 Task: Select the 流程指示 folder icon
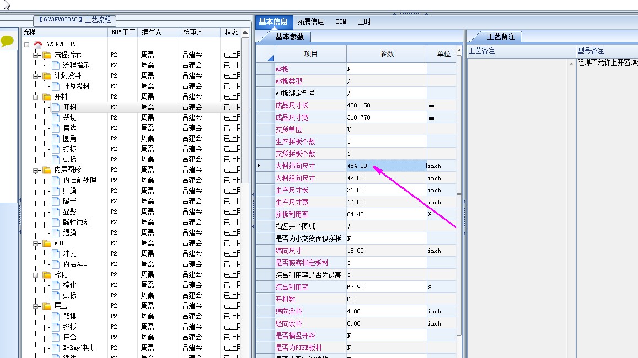[47, 55]
